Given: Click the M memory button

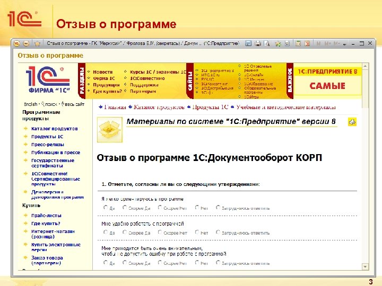Looking at the screenshot, I should click(318, 43).
